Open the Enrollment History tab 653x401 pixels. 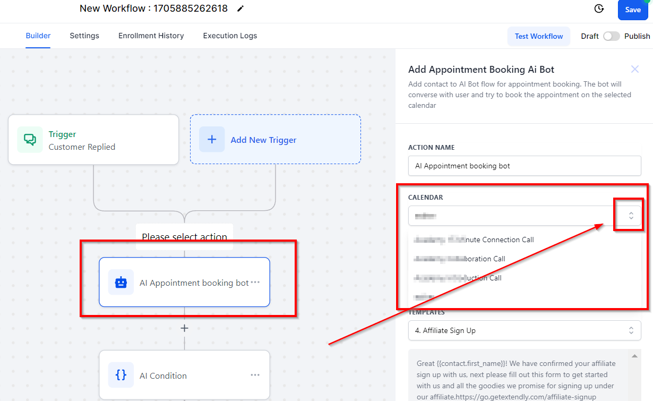[151, 36]
